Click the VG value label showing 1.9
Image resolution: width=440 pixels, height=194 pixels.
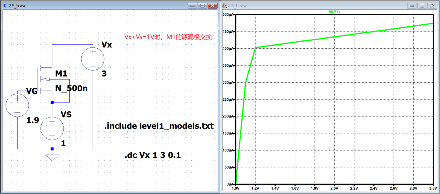[33, 120]
